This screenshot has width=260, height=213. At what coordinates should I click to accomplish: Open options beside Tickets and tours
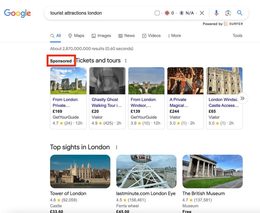[126, 61]
